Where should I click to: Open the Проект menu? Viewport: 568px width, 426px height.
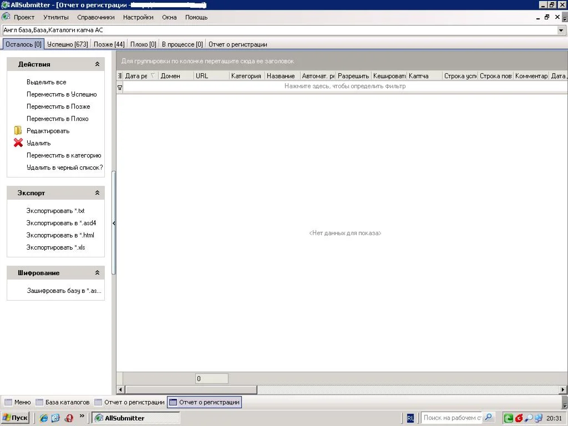[24, 17]
